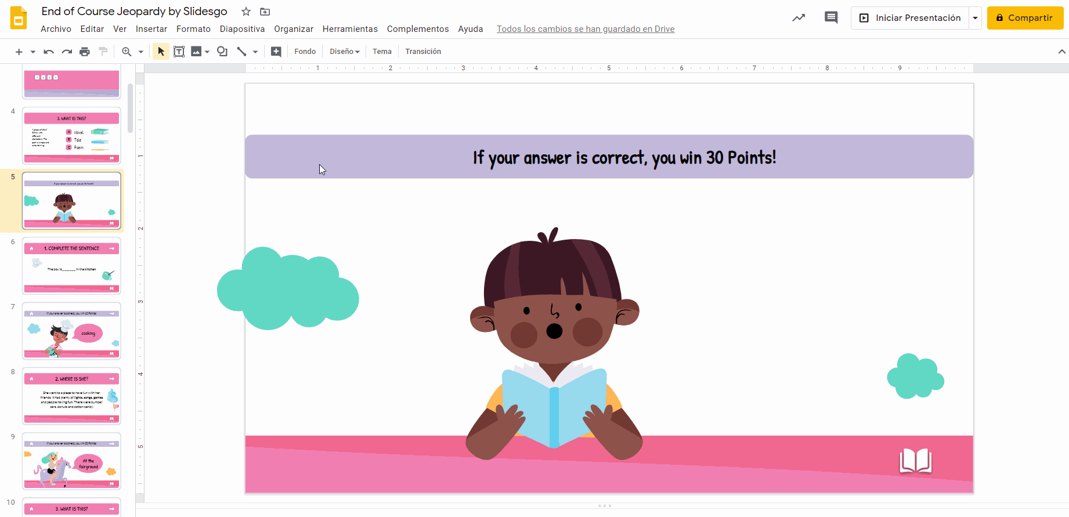Collapse the menus with chevron
Image resolution: width=1069 pixels, height=517 pixels.
[x=1062, y=52]
